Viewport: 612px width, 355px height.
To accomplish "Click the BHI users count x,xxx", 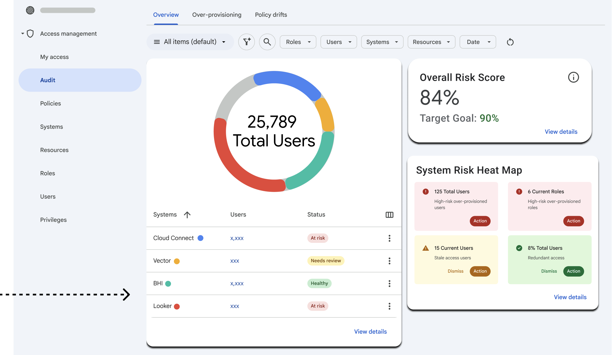I will [x=237, y=284].
